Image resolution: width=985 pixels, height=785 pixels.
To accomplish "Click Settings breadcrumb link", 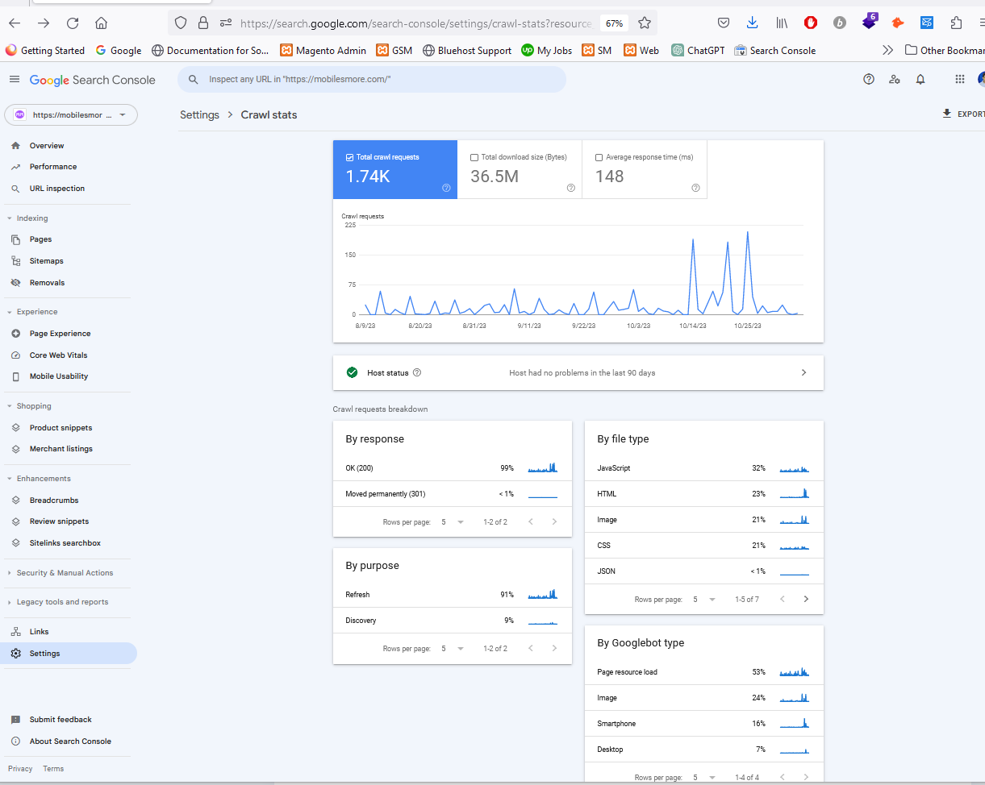I will tap(199, 114).
